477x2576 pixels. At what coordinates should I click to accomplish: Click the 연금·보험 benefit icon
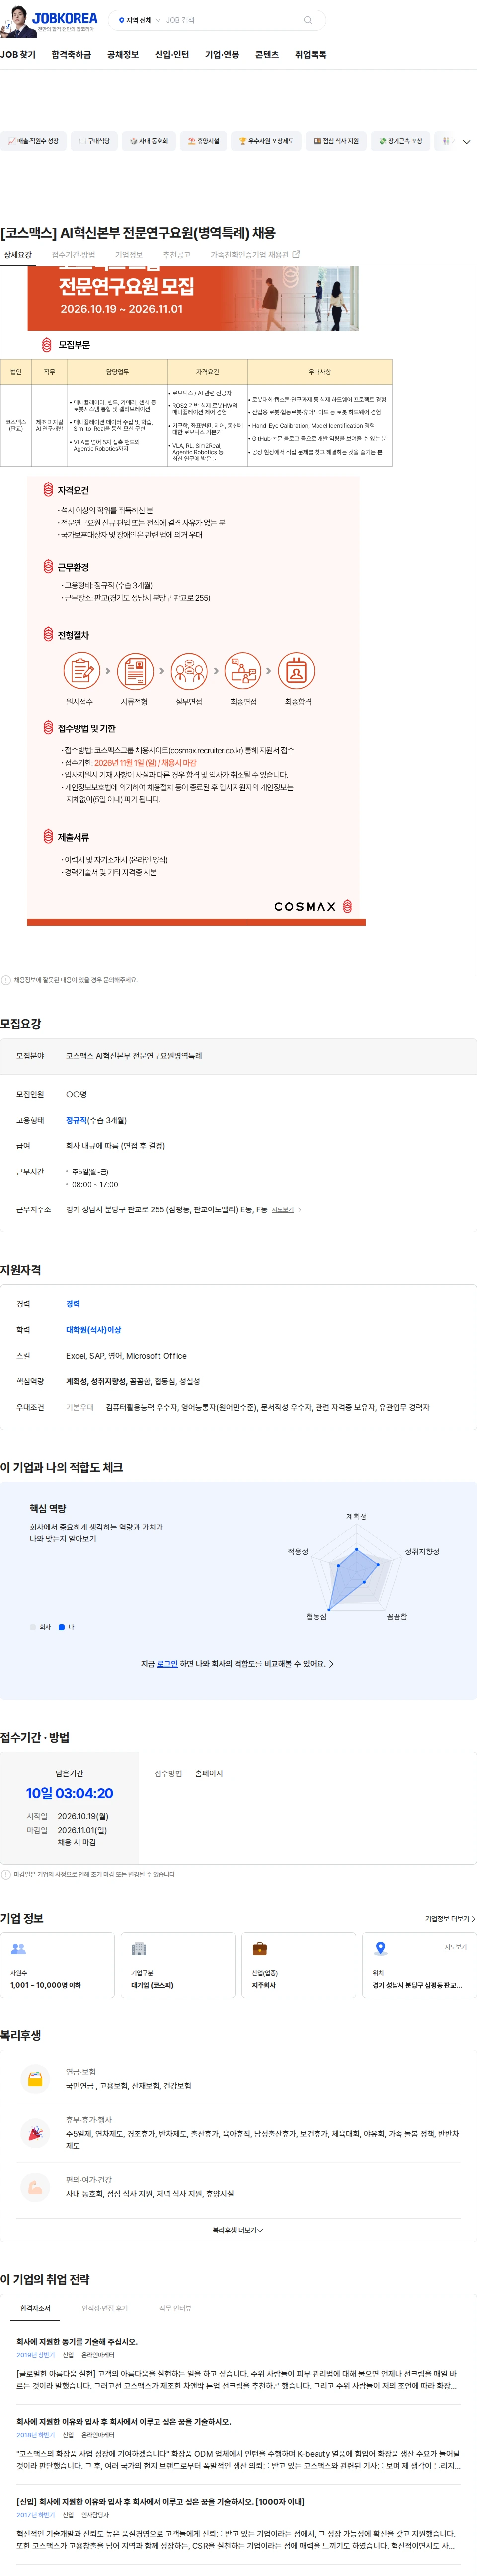point(35,2079)
